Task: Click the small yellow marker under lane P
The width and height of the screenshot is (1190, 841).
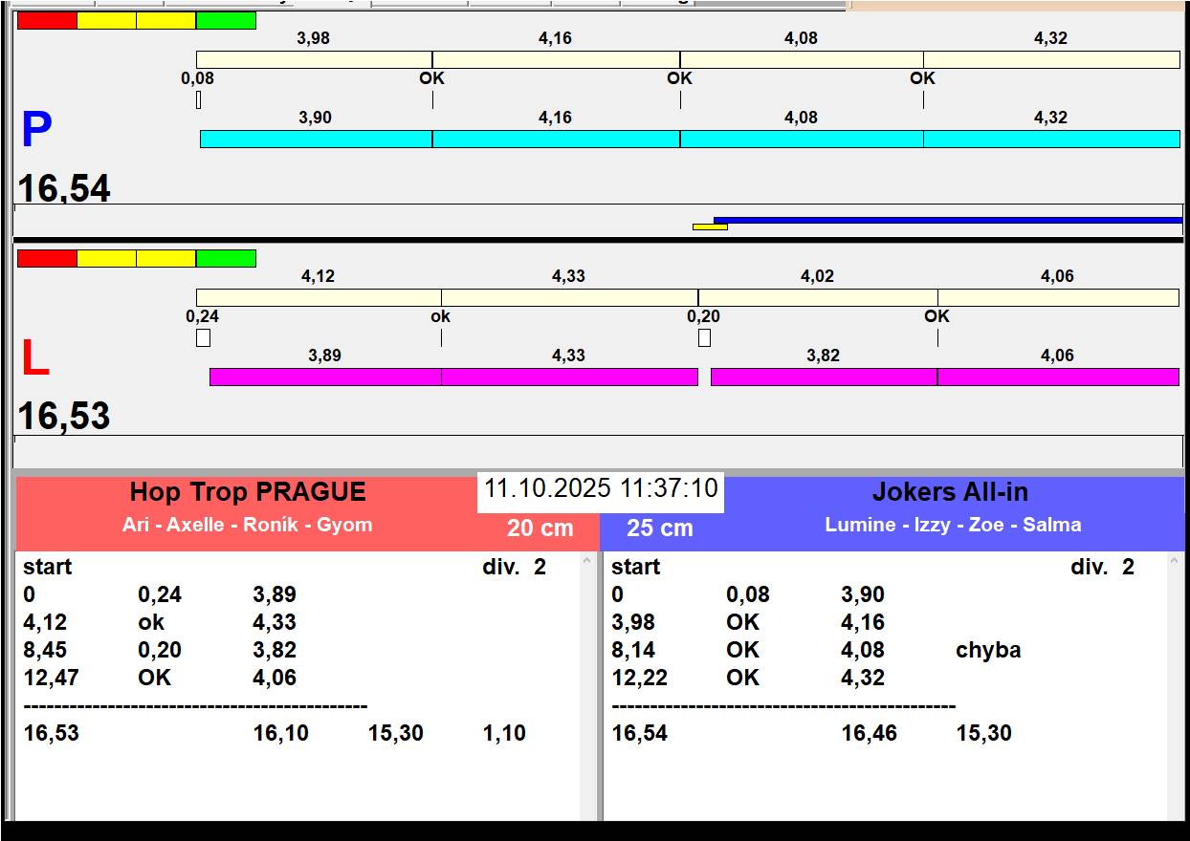Action: (x=710, y=227)
